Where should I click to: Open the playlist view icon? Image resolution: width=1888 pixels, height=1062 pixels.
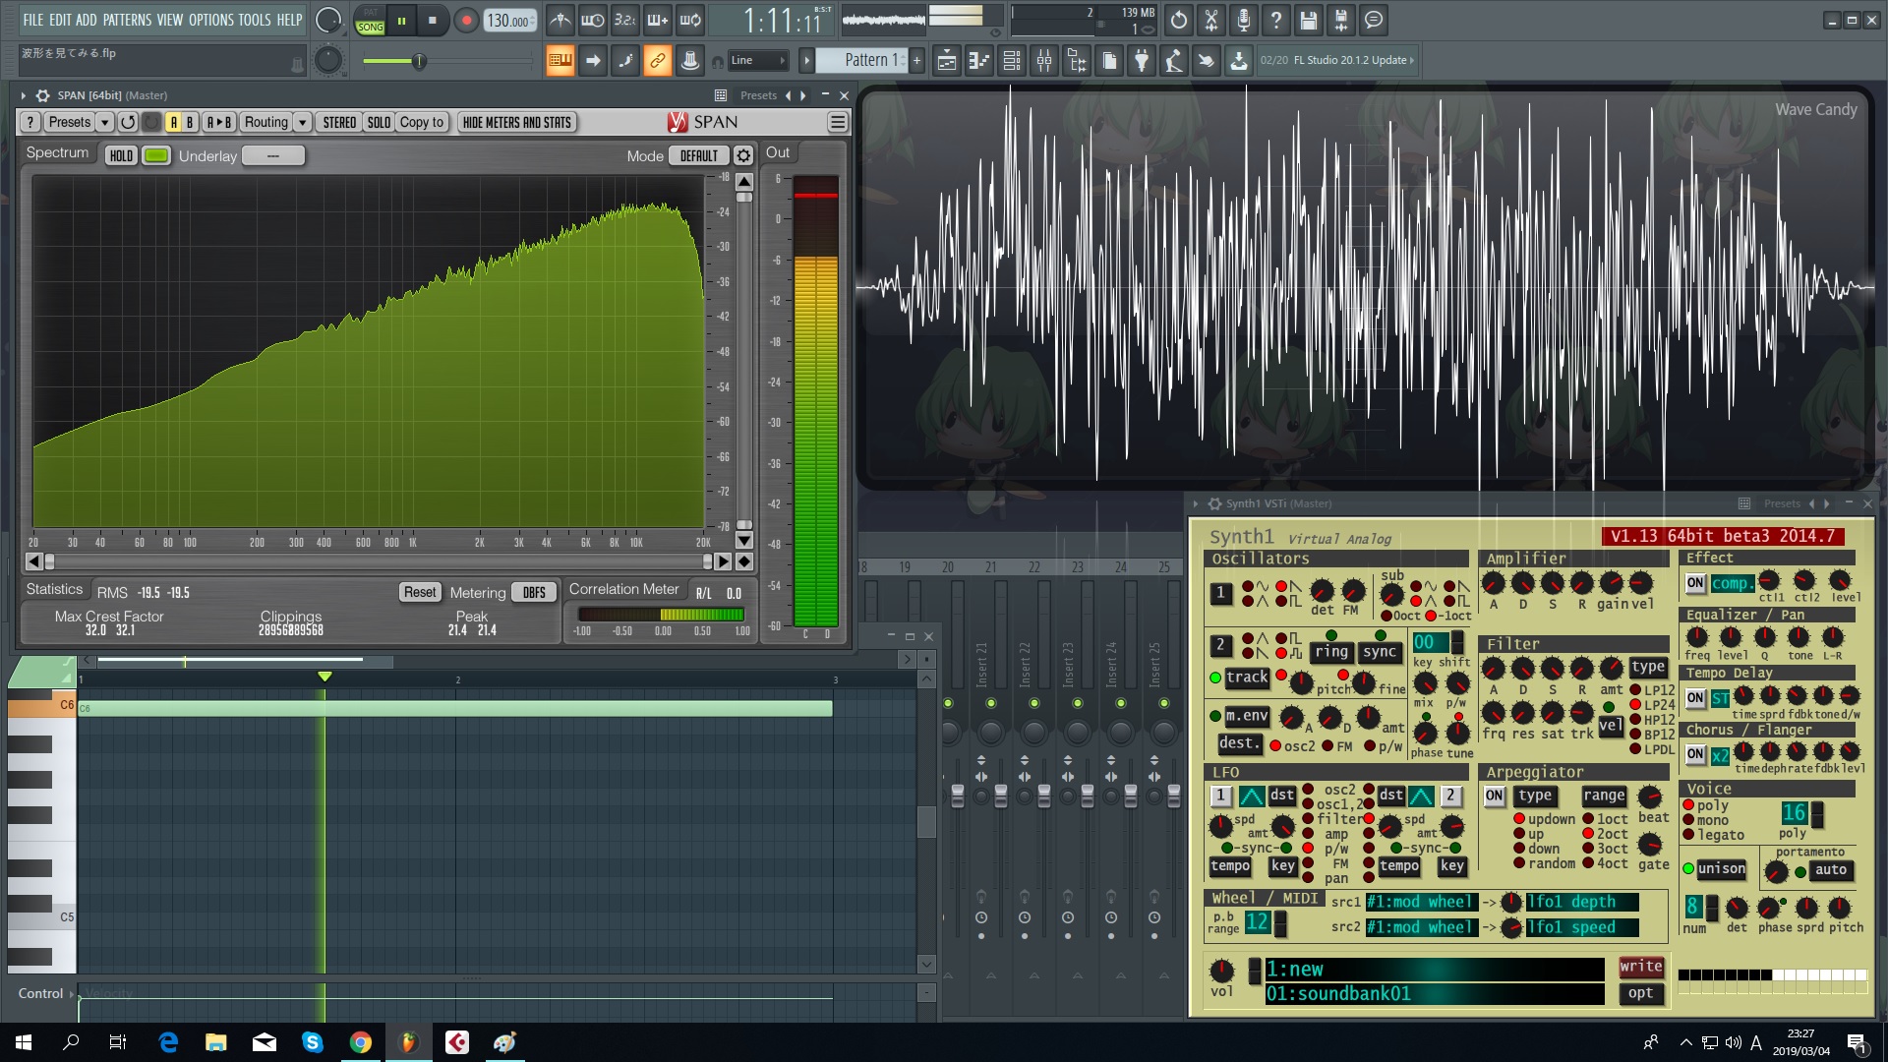click(946, 61)
